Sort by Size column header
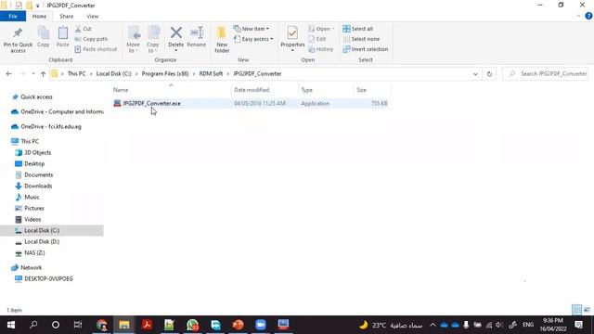Viewport: 594px width, 334px height. (361, 90)
